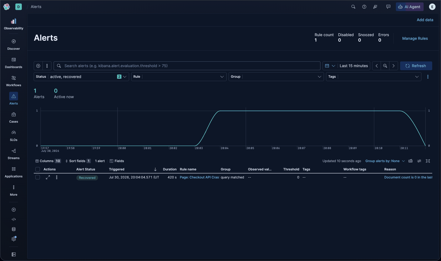Viewport: 441px width, 261px height.
Task: Click the Threshold column header
Action: click(x=291, y=169)
